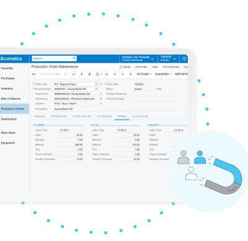Open the business date dropdown
The image size is (248, 241).
[169, 58]
